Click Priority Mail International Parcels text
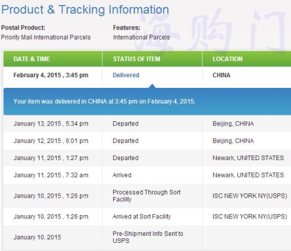The height and width of the screenshot is (251, 291). click(x=46, y=37)
